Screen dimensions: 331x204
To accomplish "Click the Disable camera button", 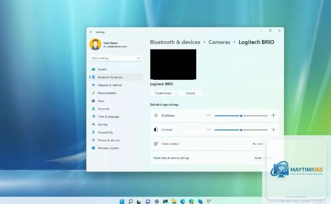I will point(191,93).
